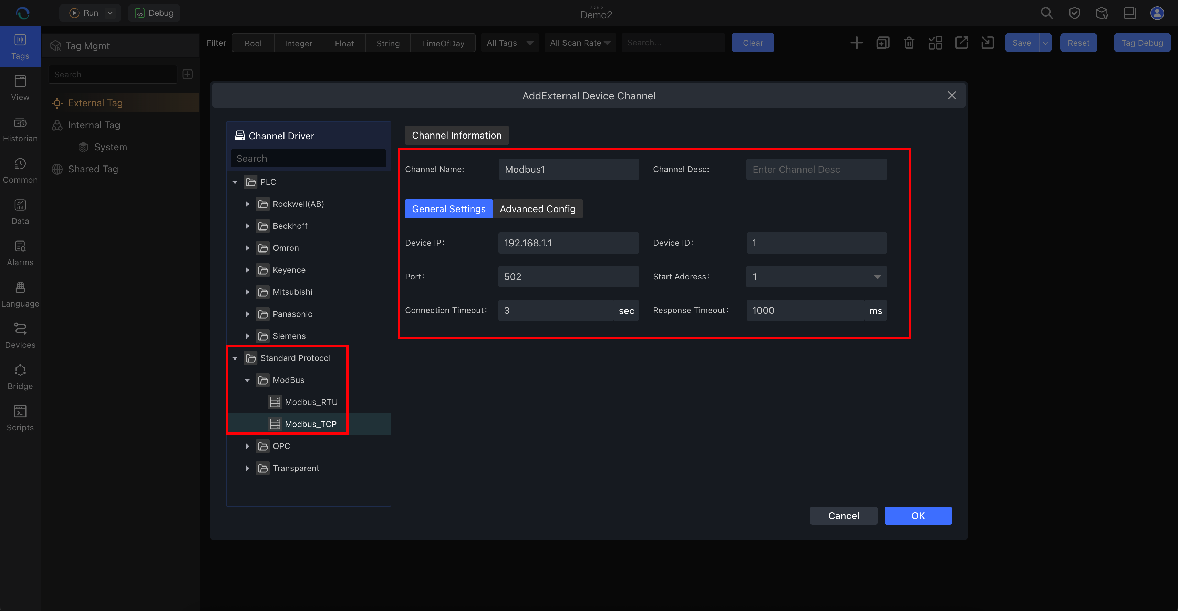This screenshot has width=1178, height=611.
Task: Expand the Mitsubishi folder
Action: pos(247,292)
